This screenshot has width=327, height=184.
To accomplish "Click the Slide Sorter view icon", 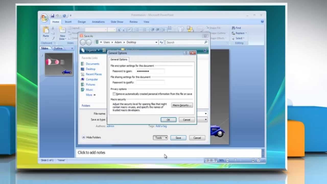I will click(x=211, y=160).
